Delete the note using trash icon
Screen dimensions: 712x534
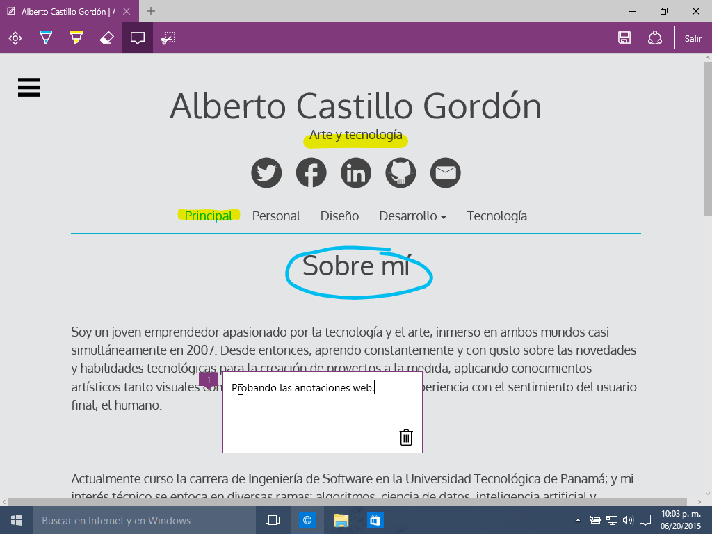tap(406, 437)
